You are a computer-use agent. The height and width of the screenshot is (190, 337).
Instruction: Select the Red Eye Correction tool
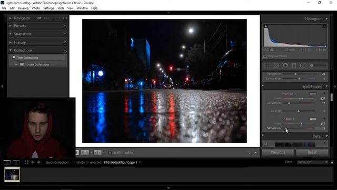[285, 65]
